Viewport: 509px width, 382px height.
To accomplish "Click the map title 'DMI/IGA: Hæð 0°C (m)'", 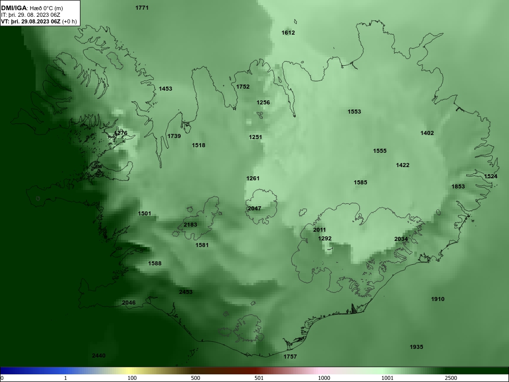I will click(x=32, y=8).
